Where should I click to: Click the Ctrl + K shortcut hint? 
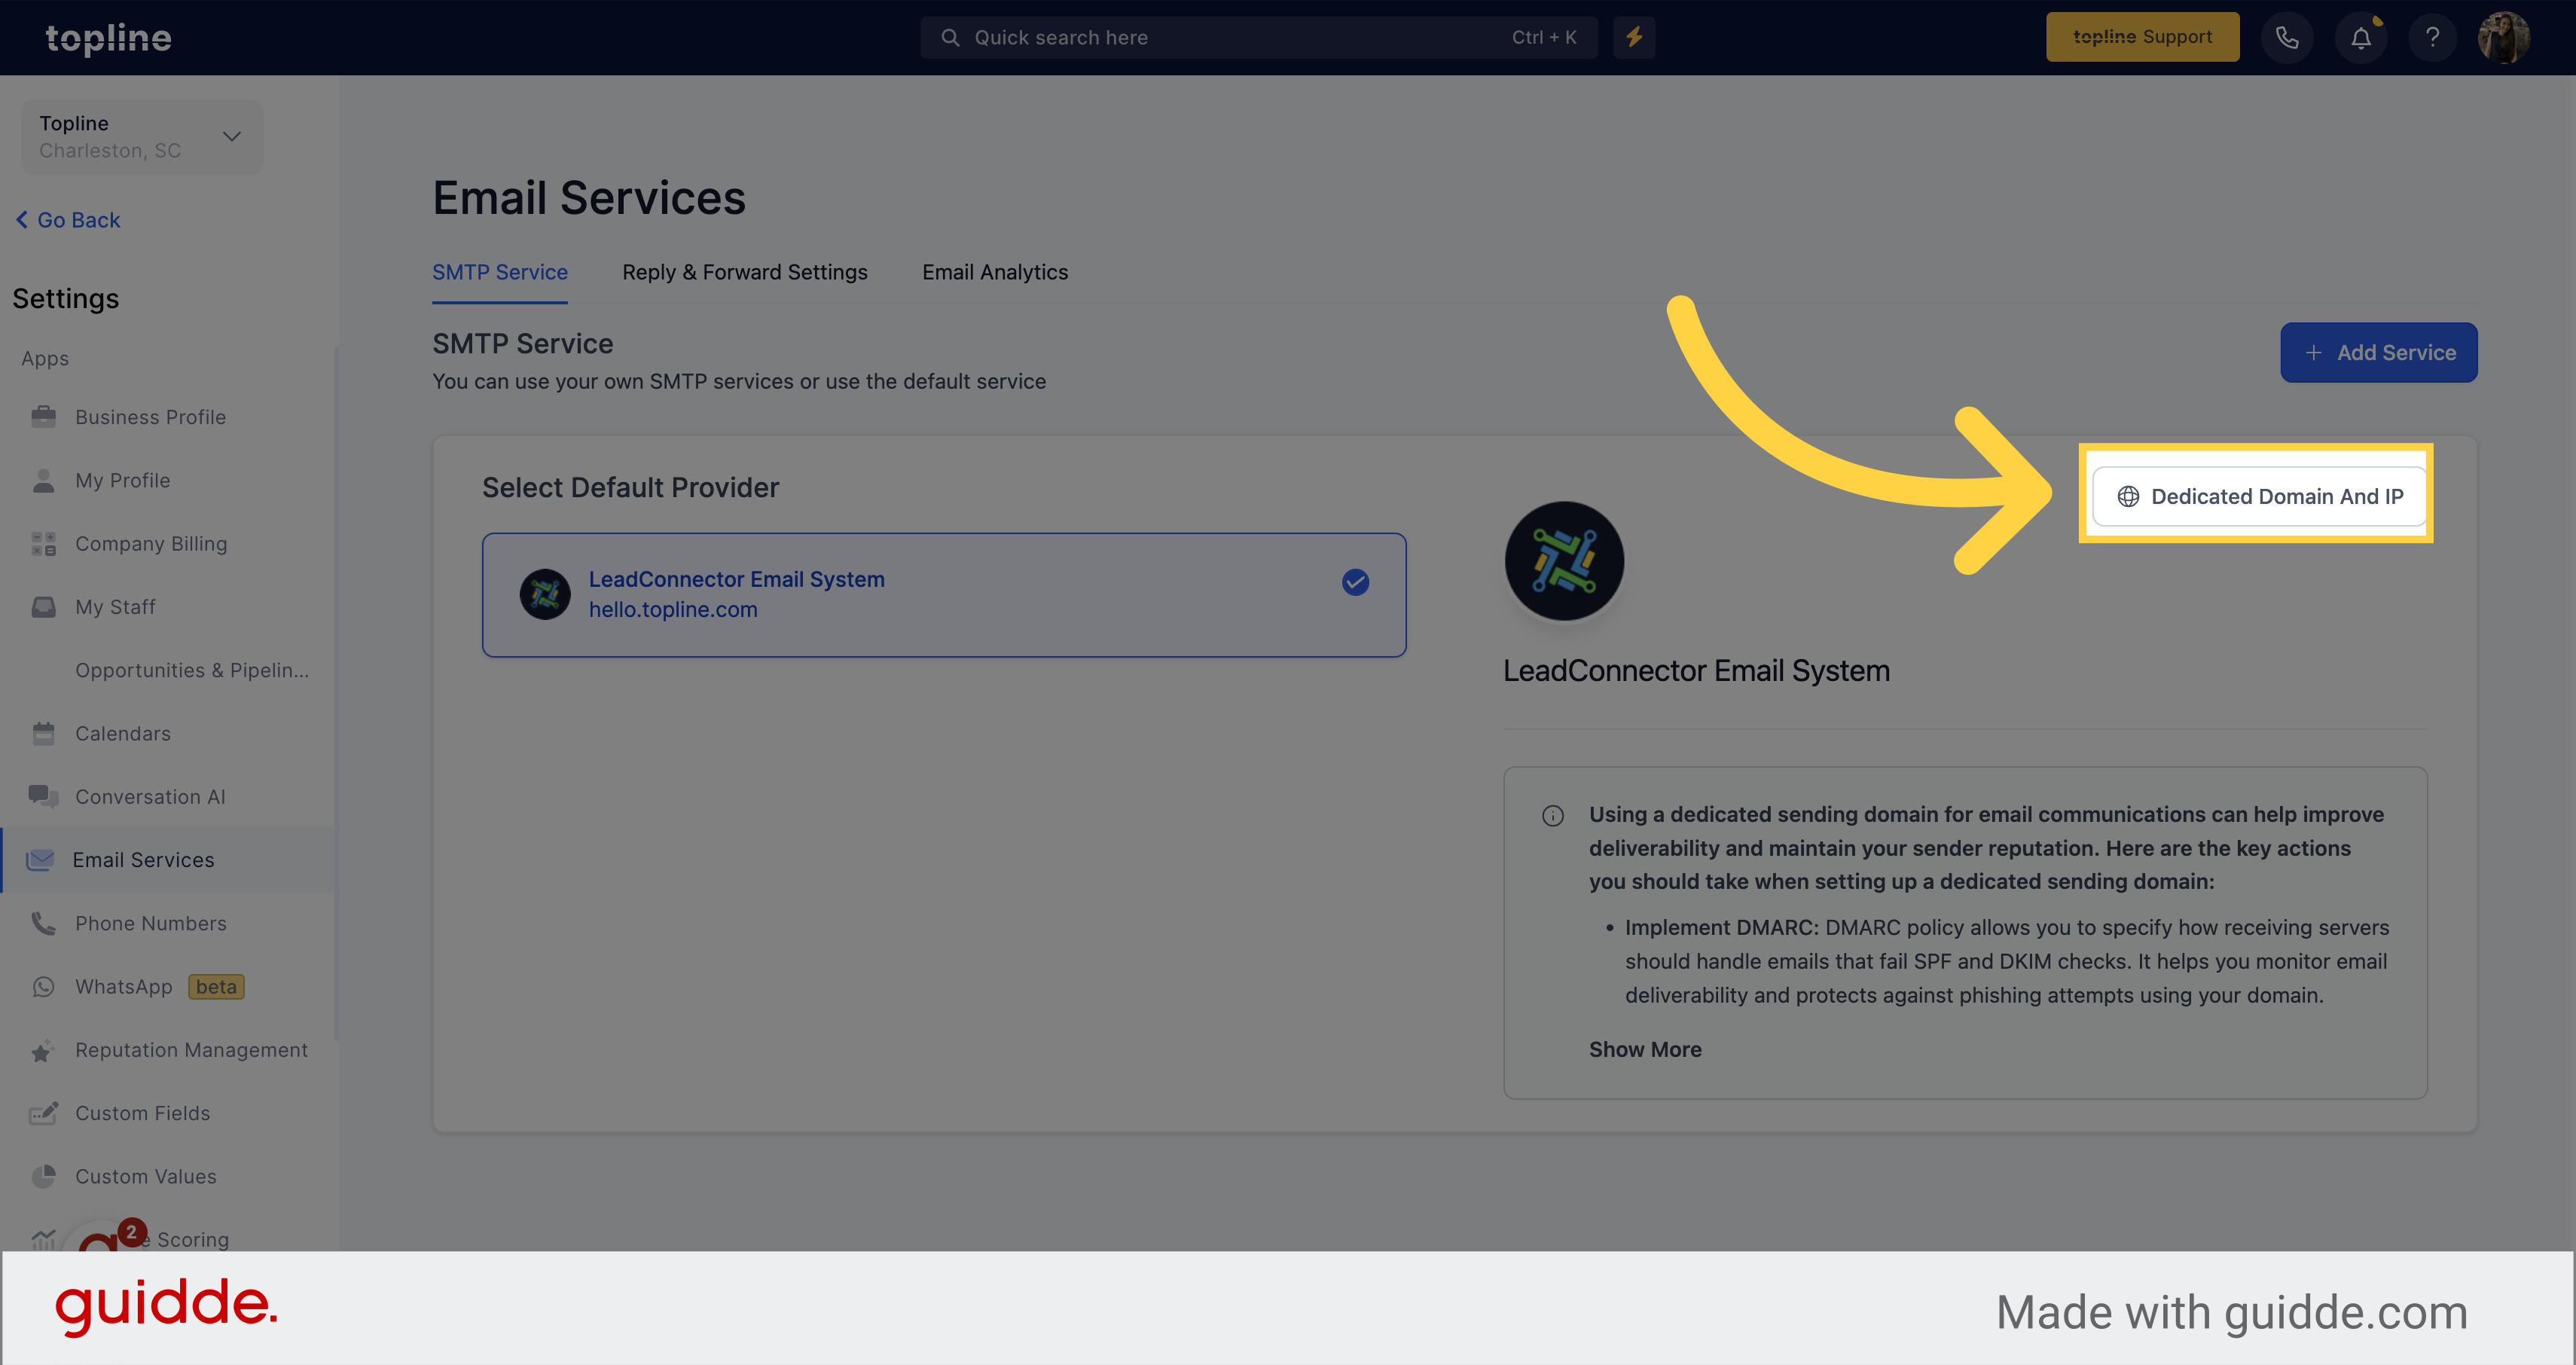[1543, 37]
